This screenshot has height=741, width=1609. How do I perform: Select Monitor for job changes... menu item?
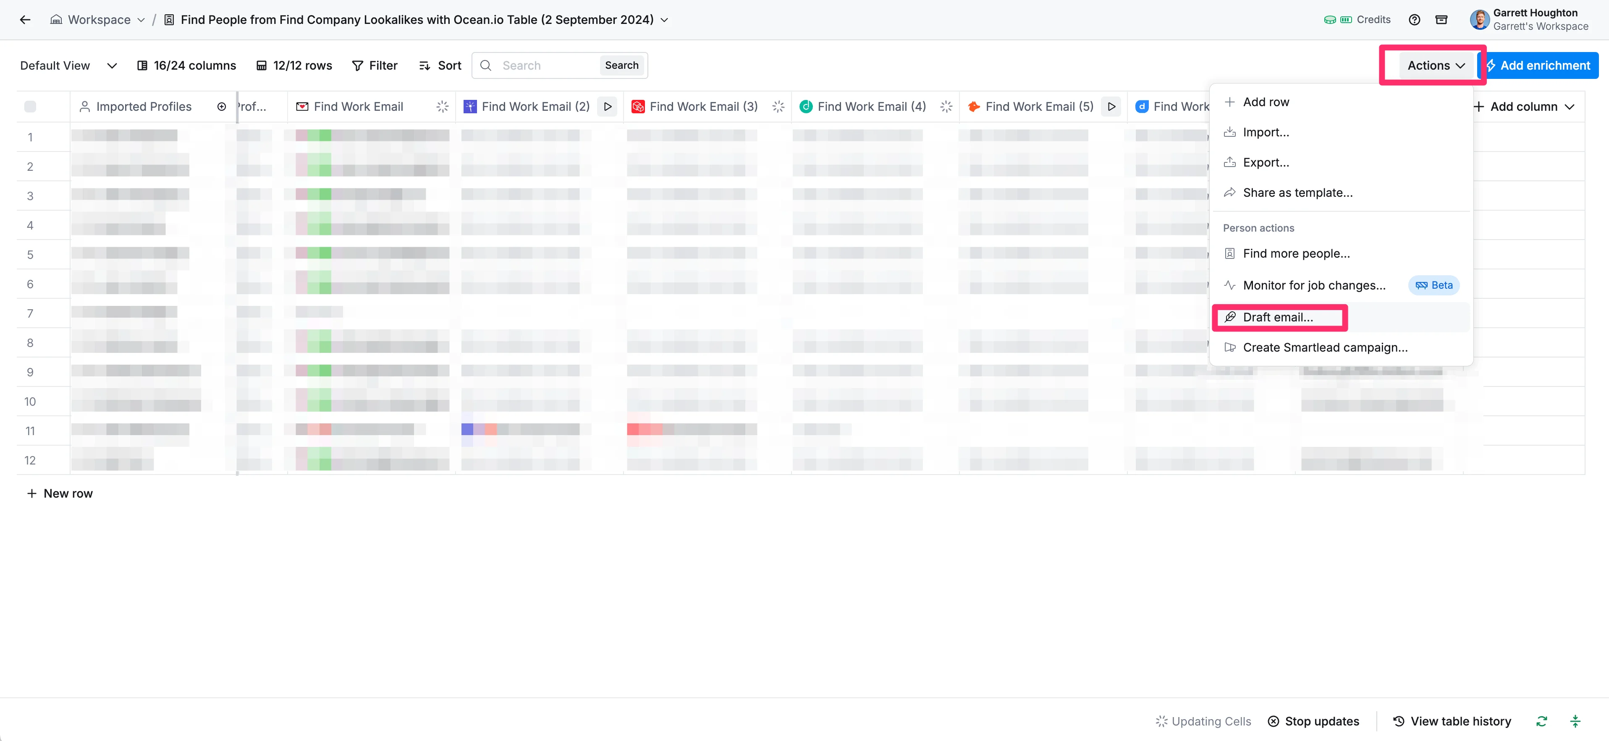tap(1313, 285)
